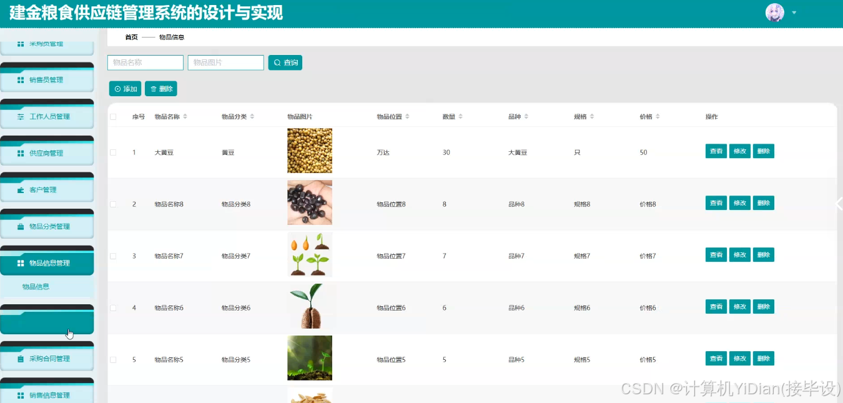Click 查看 for the 物品名称7 row
The height and width of the screenshot is (403, 843).
coord(716,255)
